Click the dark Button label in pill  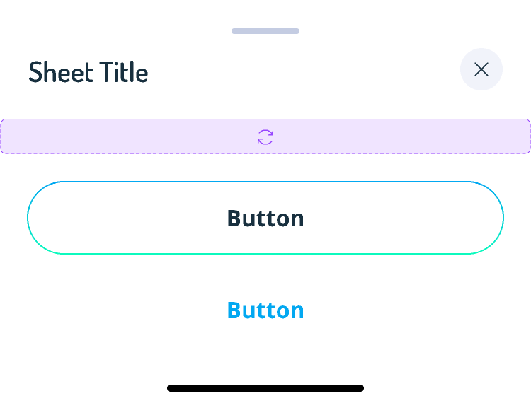pyautogui.click(x=265, y=218)
